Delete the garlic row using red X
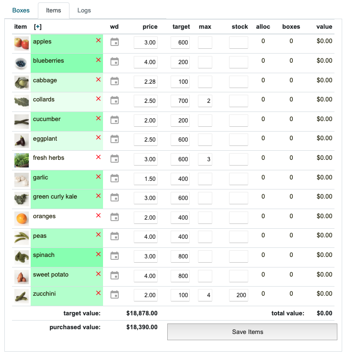 [98, 177]
